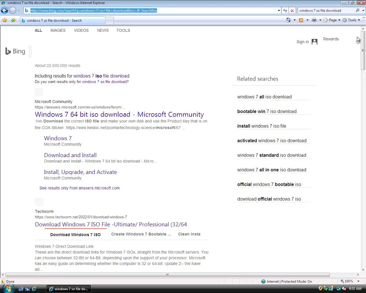Switch to the IMAGES tab
Image resolution: width=366 pixels, height=293 pixels.
58,30
